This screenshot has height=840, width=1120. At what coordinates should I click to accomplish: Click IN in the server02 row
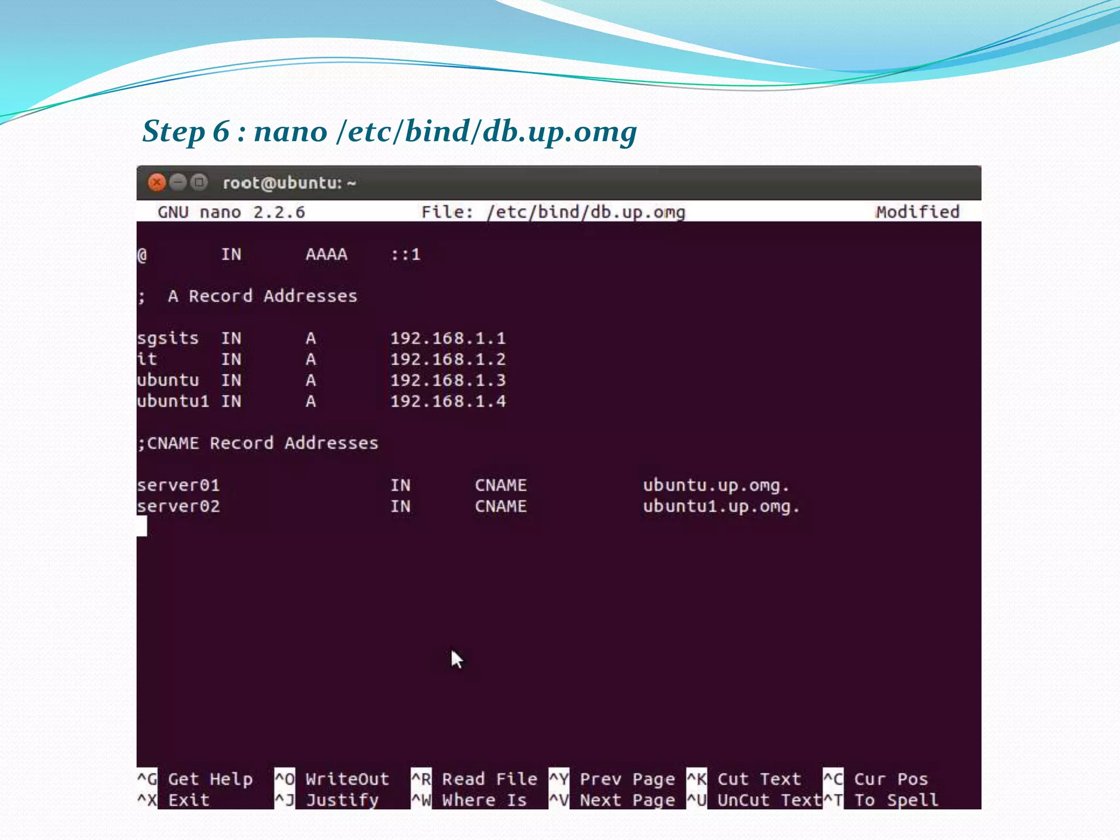[x=400, y=506]
